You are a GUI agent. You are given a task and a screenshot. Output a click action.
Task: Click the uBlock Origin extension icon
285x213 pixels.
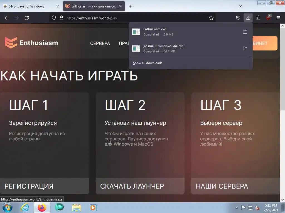coord(268,17)
